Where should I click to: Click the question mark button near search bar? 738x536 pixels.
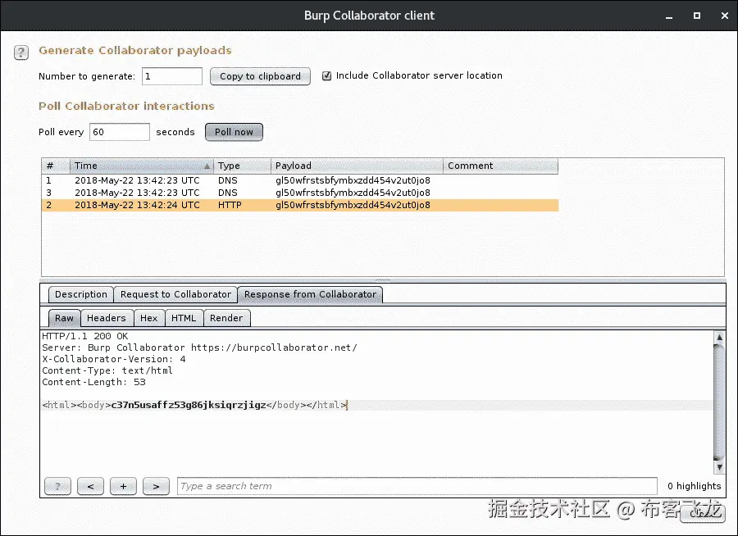pos(57,486)
